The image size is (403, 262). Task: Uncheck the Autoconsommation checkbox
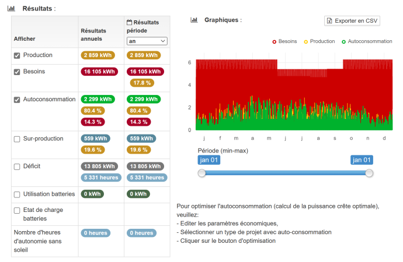point(17,100)
